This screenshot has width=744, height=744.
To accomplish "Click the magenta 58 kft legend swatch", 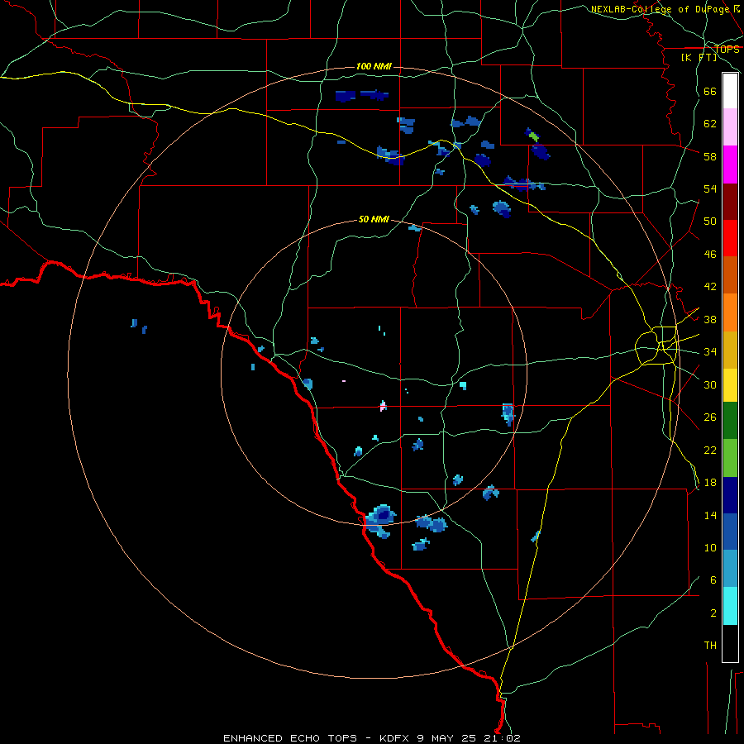I will coord(730,165).
